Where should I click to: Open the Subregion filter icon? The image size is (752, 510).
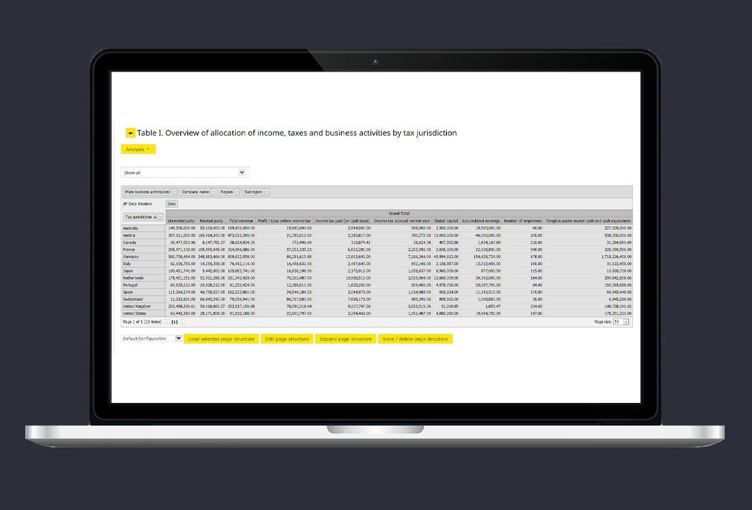[x=266, y=192]
